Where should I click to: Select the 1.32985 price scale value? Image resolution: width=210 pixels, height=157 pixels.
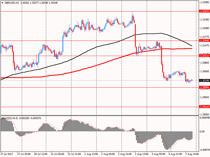tap(205, 2)
